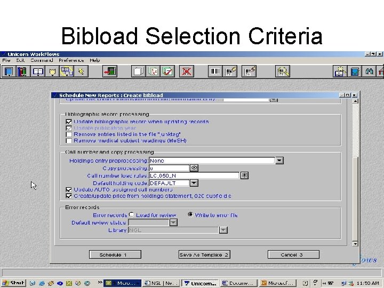Expand the Holdings entry preprocessing dropdown
Image resolution: width=384 pixels, height=288 pixels.
[x=279, y=161]
